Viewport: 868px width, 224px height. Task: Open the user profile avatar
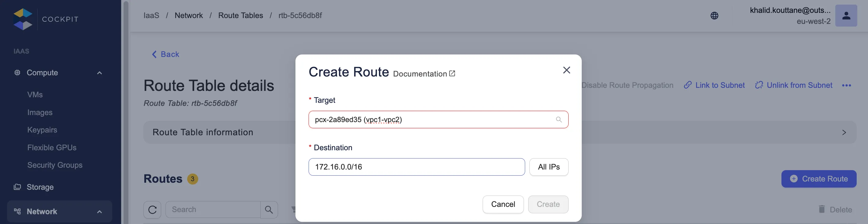(x=846, y=16)
